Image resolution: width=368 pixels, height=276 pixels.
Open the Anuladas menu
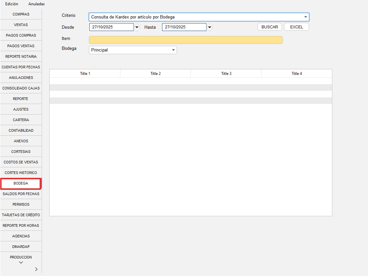point(36,4)
